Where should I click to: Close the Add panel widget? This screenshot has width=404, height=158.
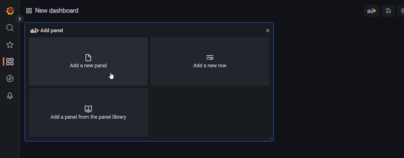click(x=267, y=31)
